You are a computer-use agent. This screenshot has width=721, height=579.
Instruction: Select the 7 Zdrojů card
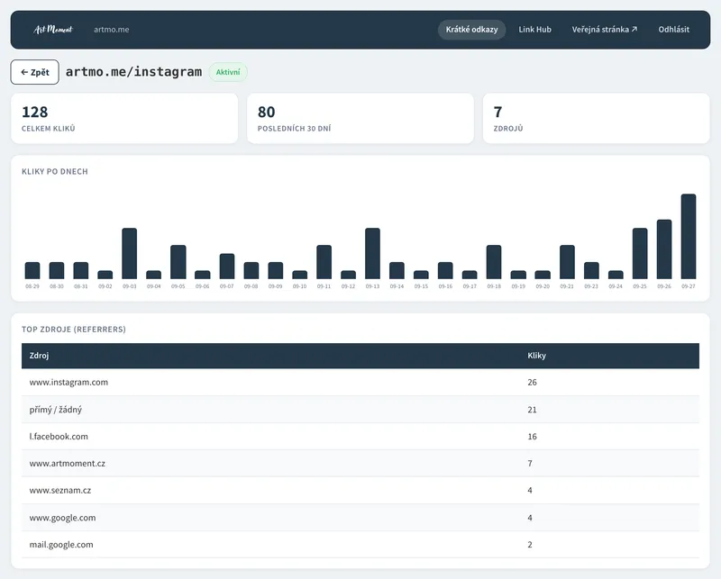[596, 119]
